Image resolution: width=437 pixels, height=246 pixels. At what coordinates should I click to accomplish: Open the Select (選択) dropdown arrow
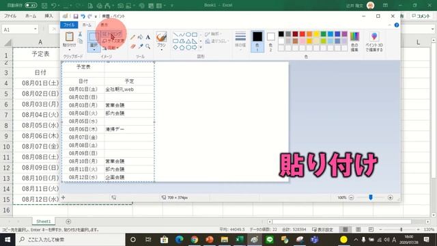click(94, 50)
